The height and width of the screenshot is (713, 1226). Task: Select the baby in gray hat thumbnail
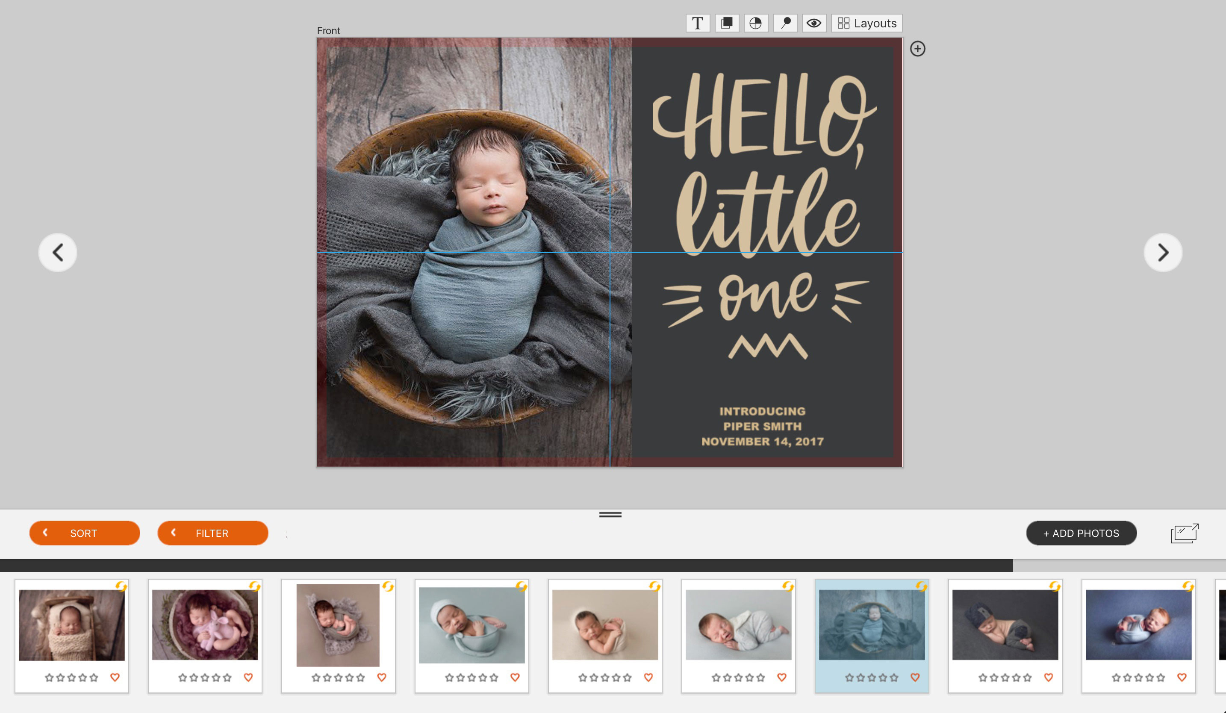pyautogui.click(x=1005, y=625)
